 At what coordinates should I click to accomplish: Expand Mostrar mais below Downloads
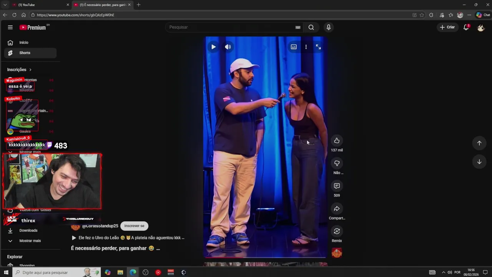pyautogui.click(x=30, y=241)
